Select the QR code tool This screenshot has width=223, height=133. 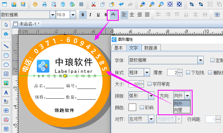6,129
